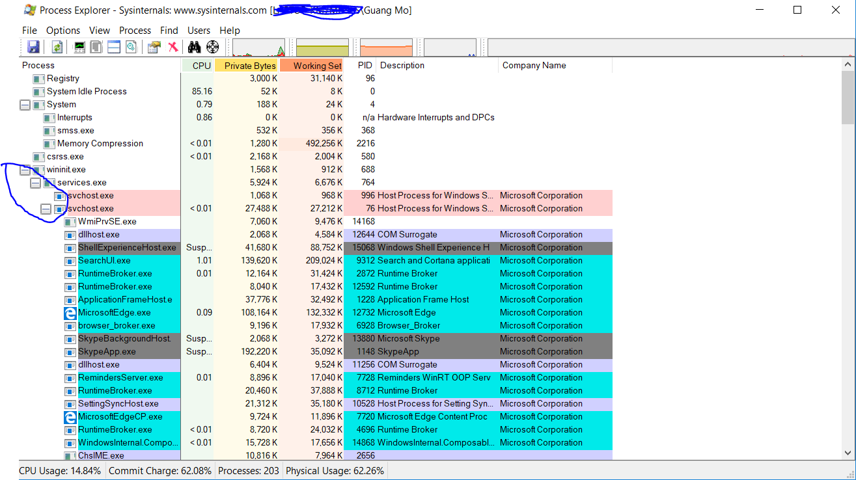This screenshot has width=856, height=480.
Task: Sort by the Description column header
Action: pos(437,66)
